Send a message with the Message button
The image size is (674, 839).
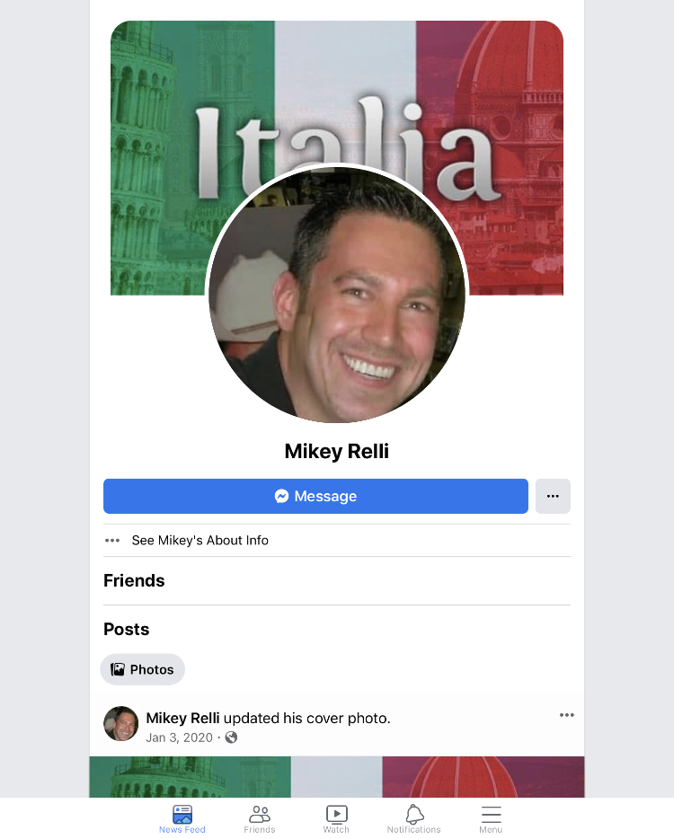click(x=315, y=496)
